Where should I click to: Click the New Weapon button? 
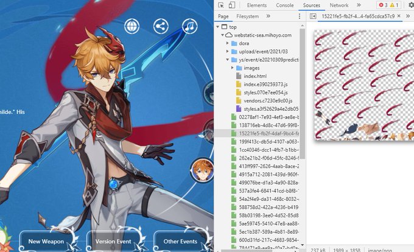46,241
